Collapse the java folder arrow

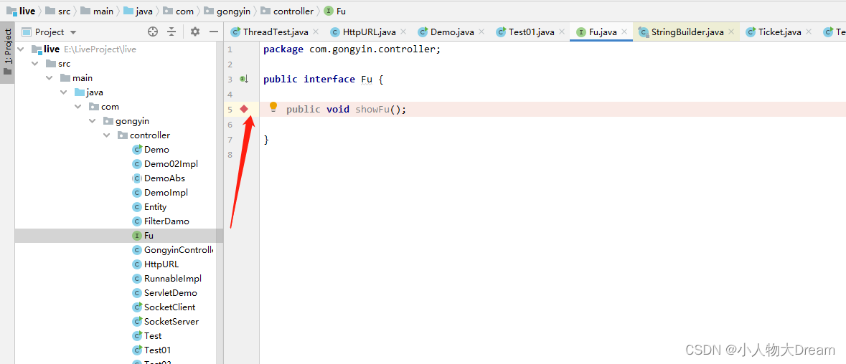click(64, 92)
